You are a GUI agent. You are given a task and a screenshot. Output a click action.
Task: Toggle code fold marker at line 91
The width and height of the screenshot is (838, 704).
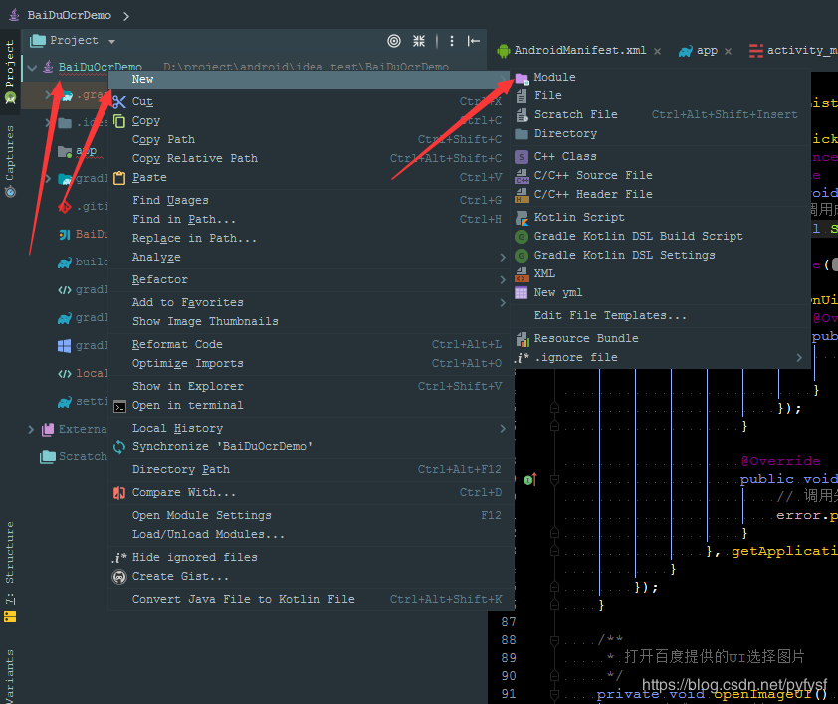tap(554, 694)
